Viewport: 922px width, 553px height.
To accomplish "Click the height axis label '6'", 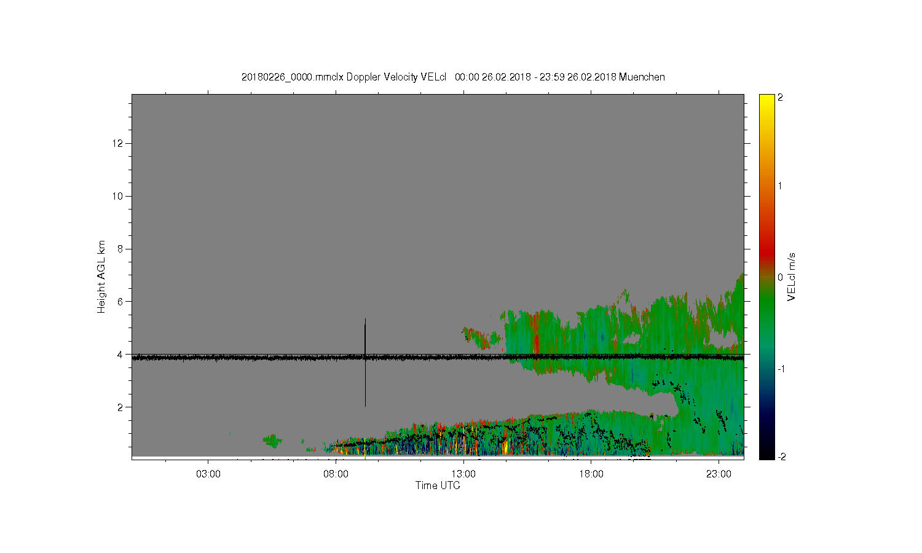I will coord(121,302).
